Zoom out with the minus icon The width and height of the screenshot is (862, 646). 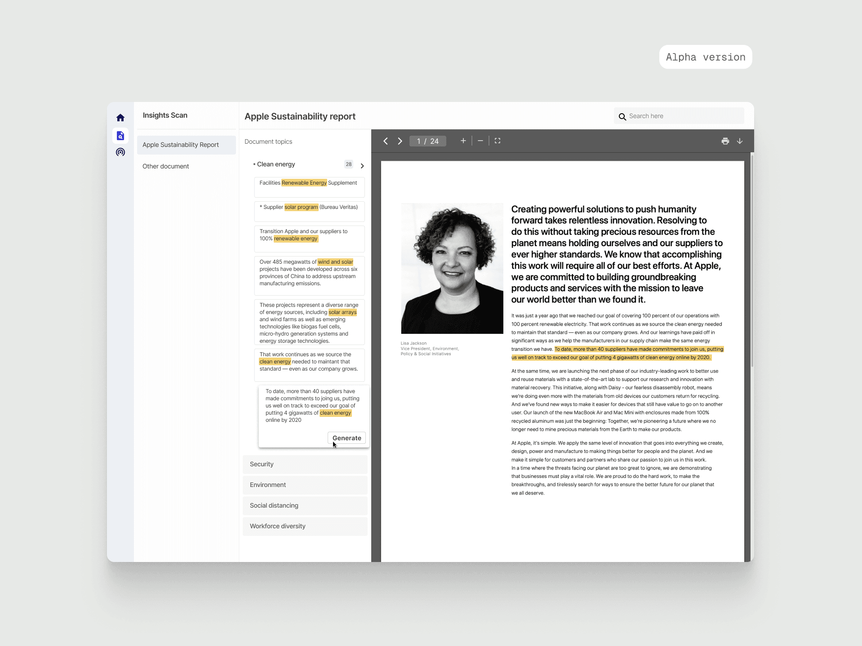480,141
